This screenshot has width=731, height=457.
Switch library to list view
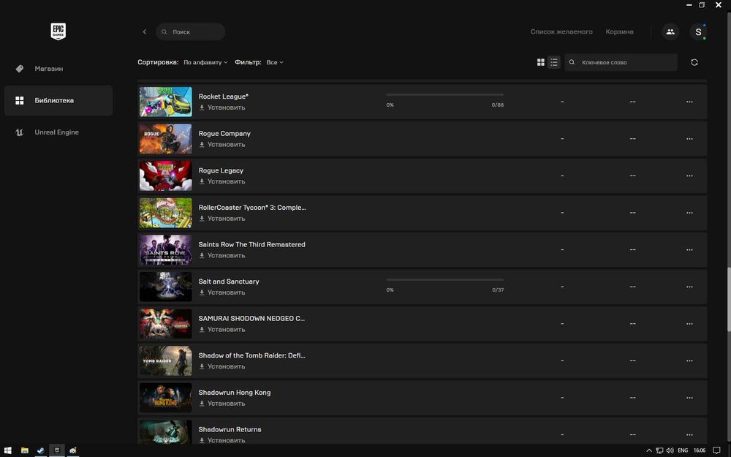point(554,62)
